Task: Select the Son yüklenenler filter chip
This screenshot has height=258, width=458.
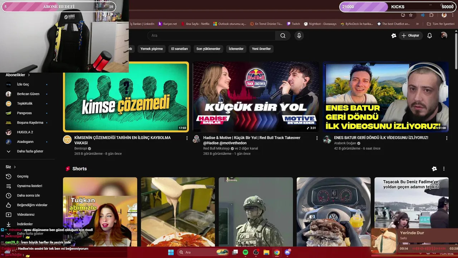Action: 208,49
